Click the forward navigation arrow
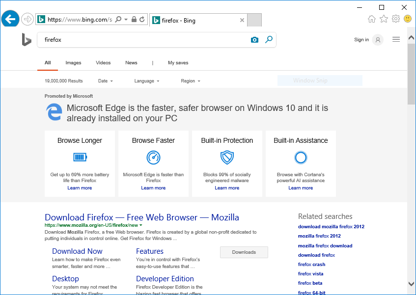 click(x=28, y=19)
